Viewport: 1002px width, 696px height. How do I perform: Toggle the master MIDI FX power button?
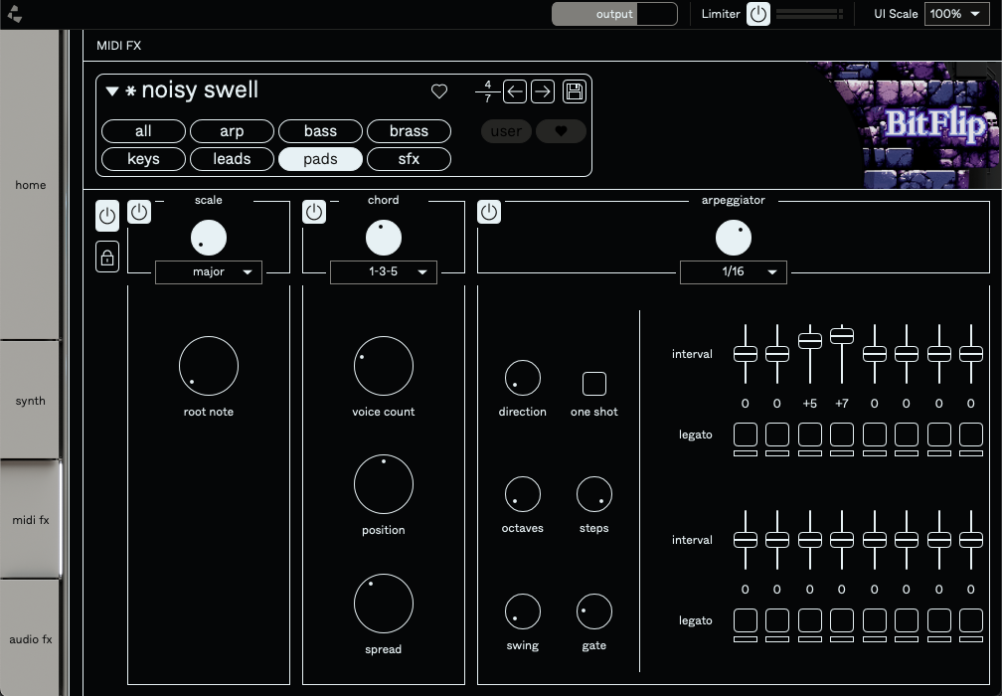[107, 216]
